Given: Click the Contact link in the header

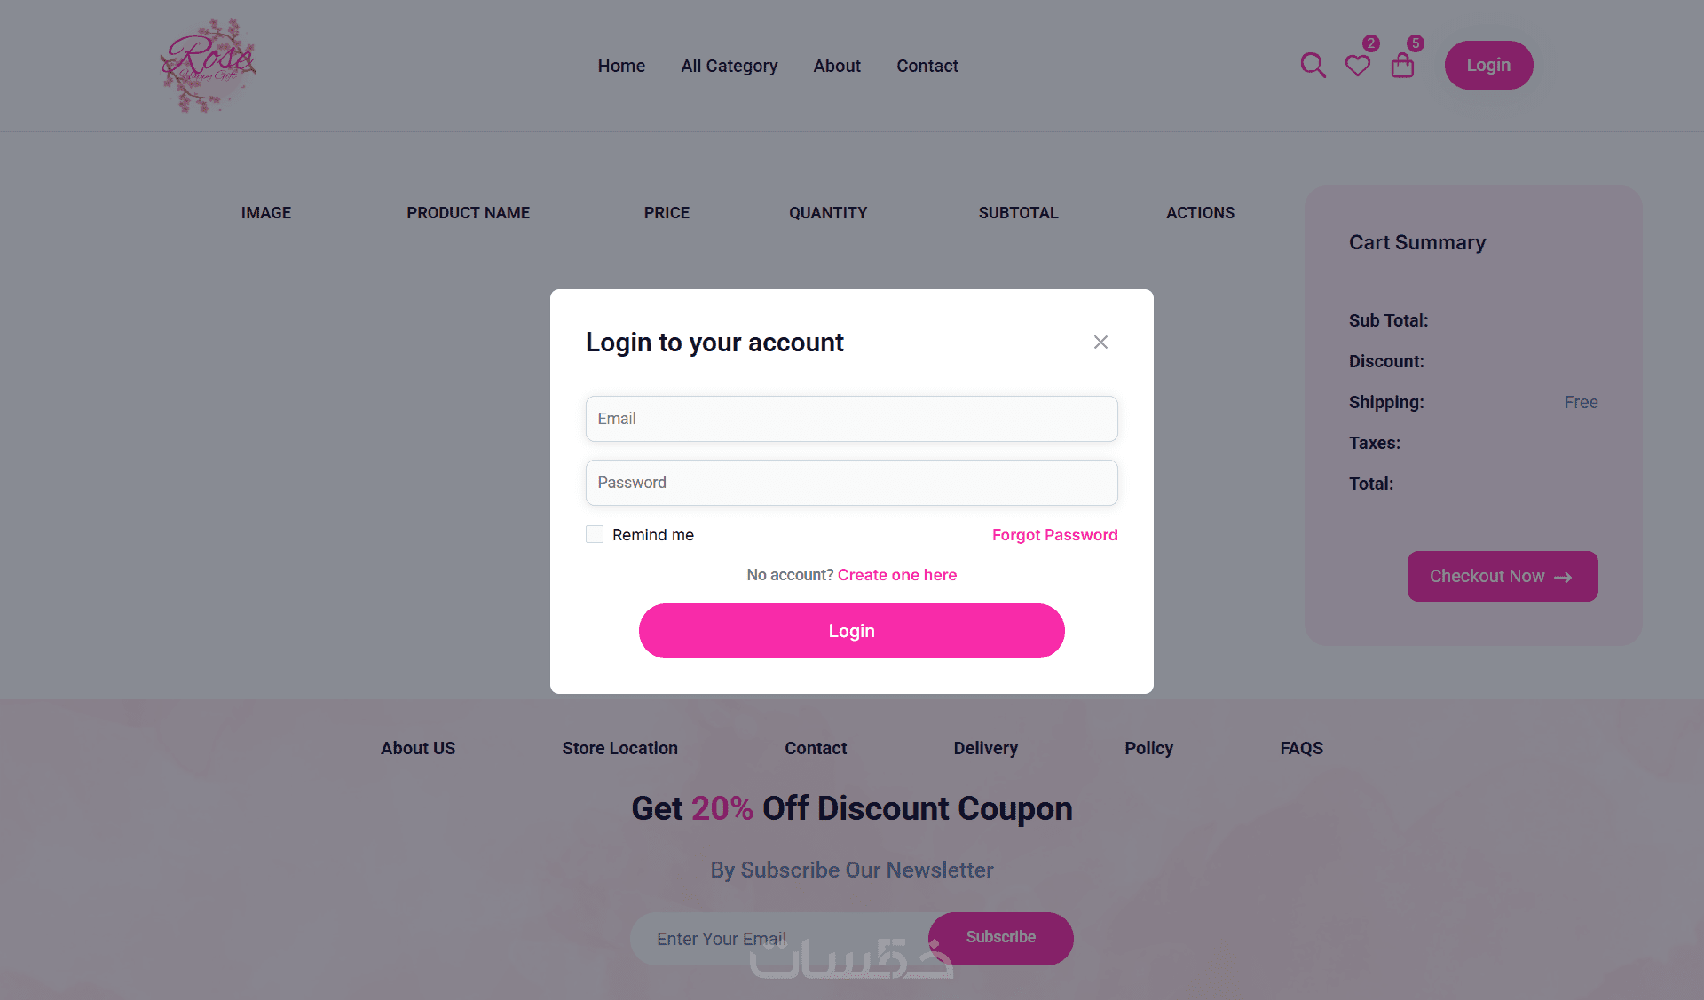Looking at the screenshot, I should tap(927, 66).
